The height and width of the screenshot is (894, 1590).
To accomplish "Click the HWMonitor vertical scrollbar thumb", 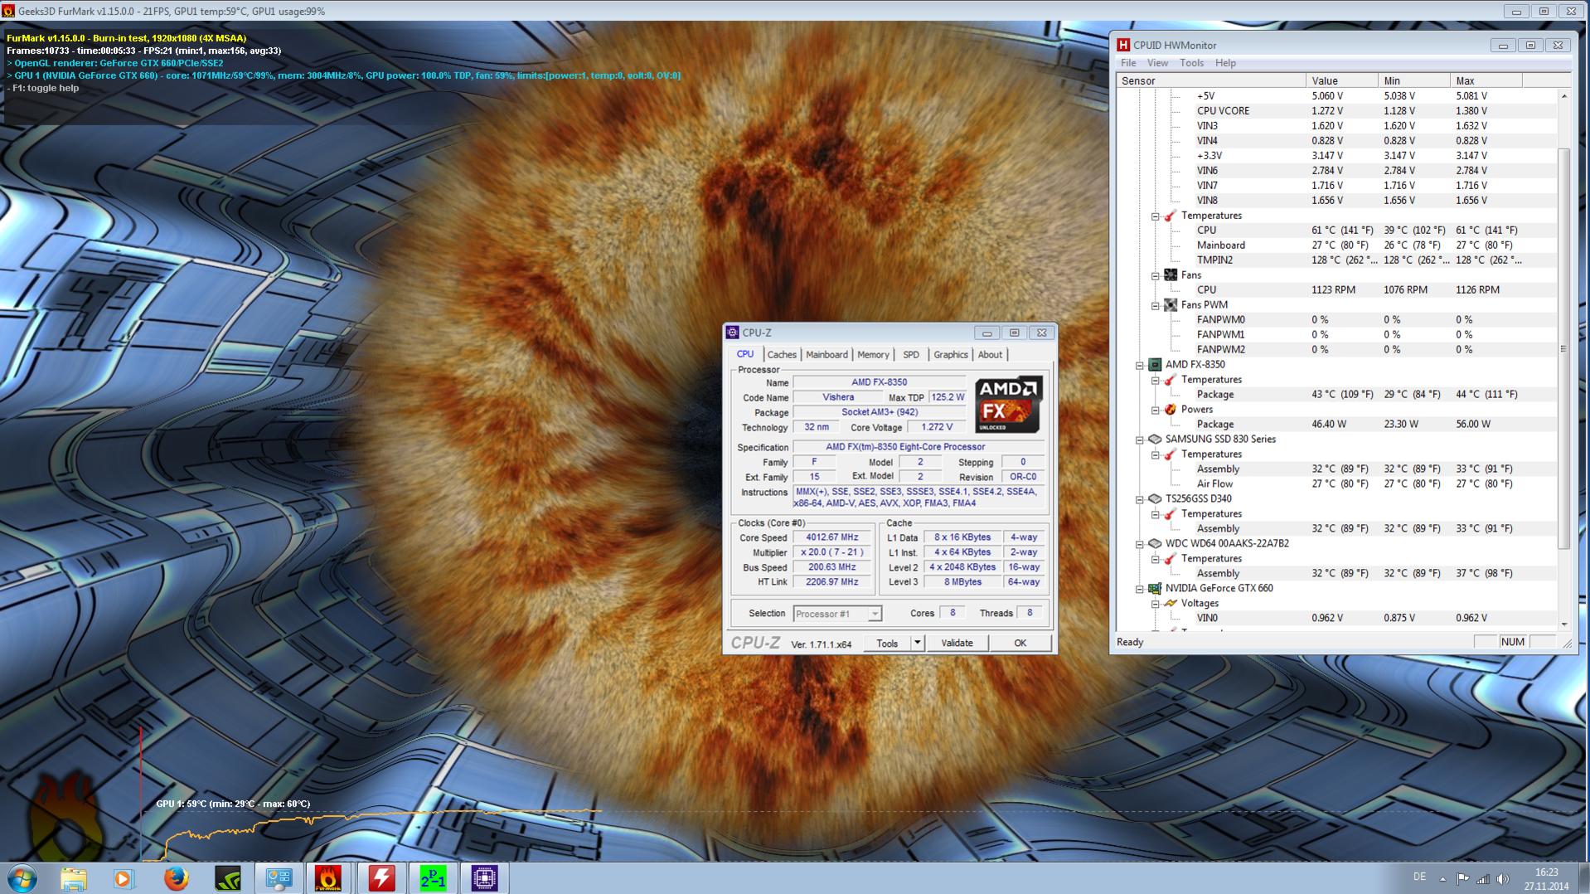I will (1563, 348).
